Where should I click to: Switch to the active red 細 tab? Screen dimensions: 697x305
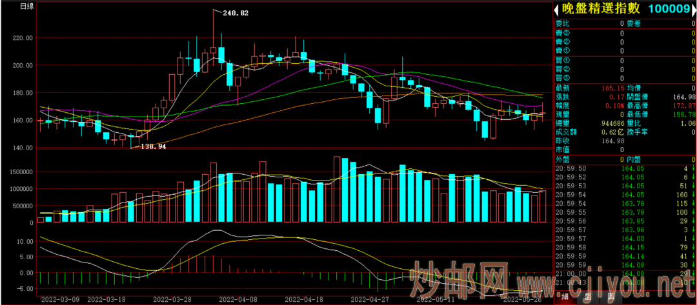click(x=564, y=296)
